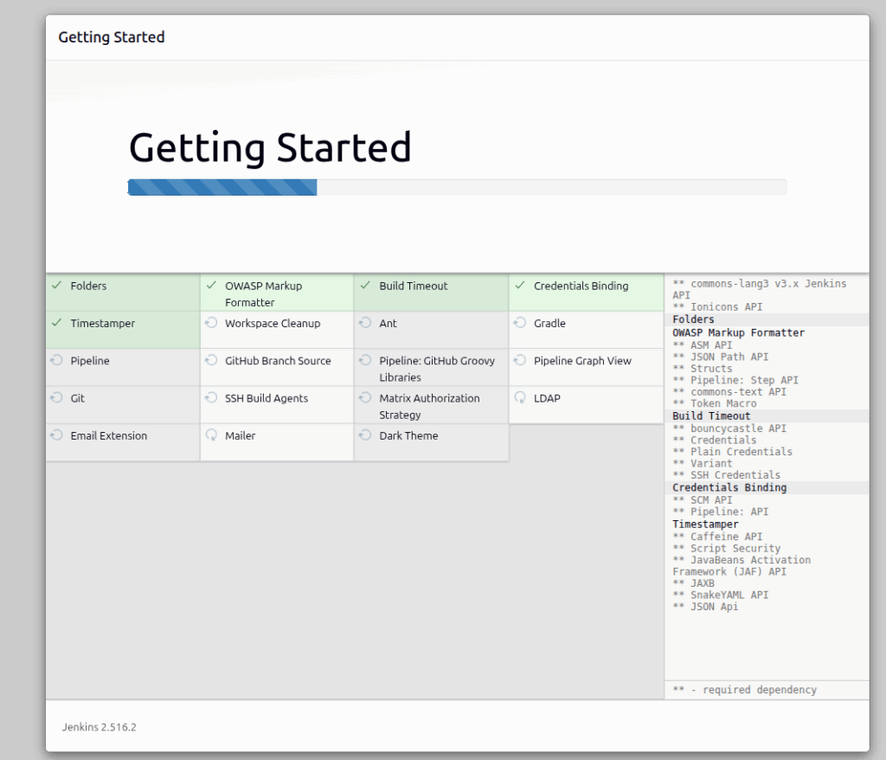The image size is (886, 760).
Task: Click the spinner icon next to Git
Action: (x=55, y=398)
